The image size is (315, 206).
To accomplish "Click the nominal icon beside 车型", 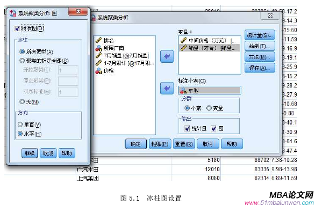I will (183, 91).
